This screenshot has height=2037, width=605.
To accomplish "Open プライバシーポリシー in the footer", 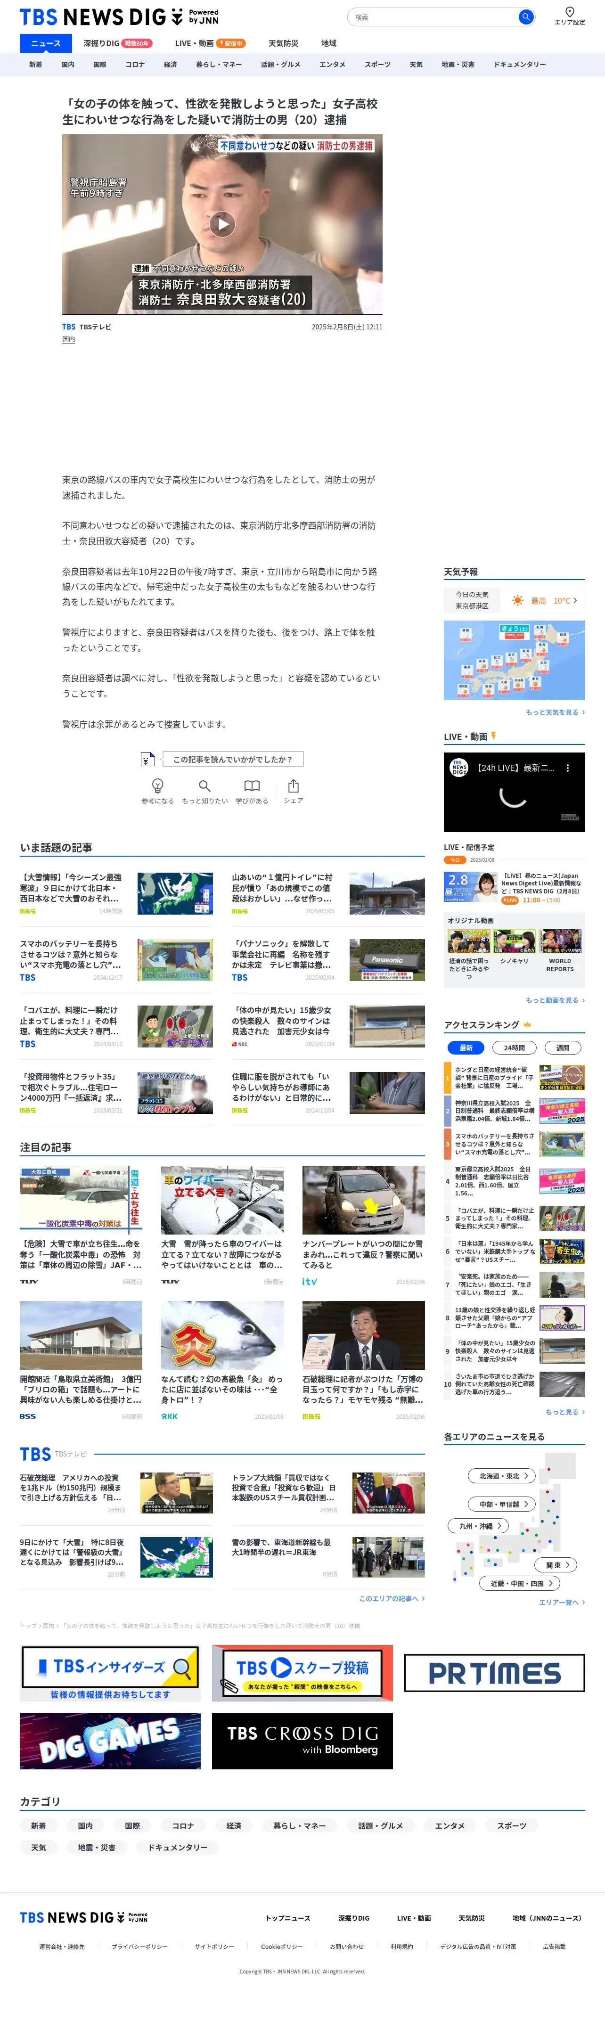I will [x=139, y=1946].
